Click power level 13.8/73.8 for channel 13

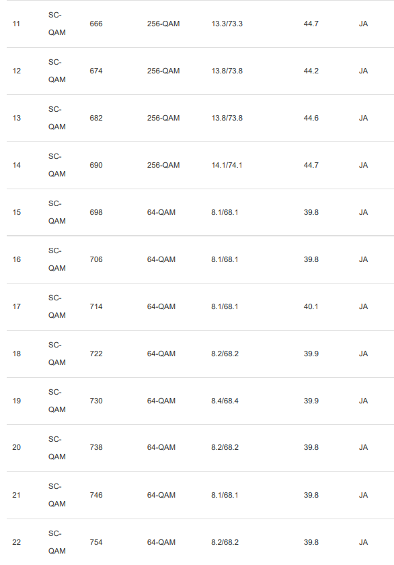click(227, 119)
